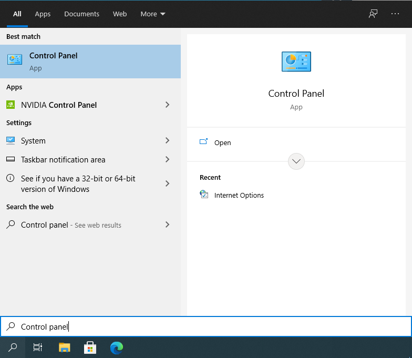Open the System settings result
Viewport: 412px width, 358px height.
[x=90, y=141]
